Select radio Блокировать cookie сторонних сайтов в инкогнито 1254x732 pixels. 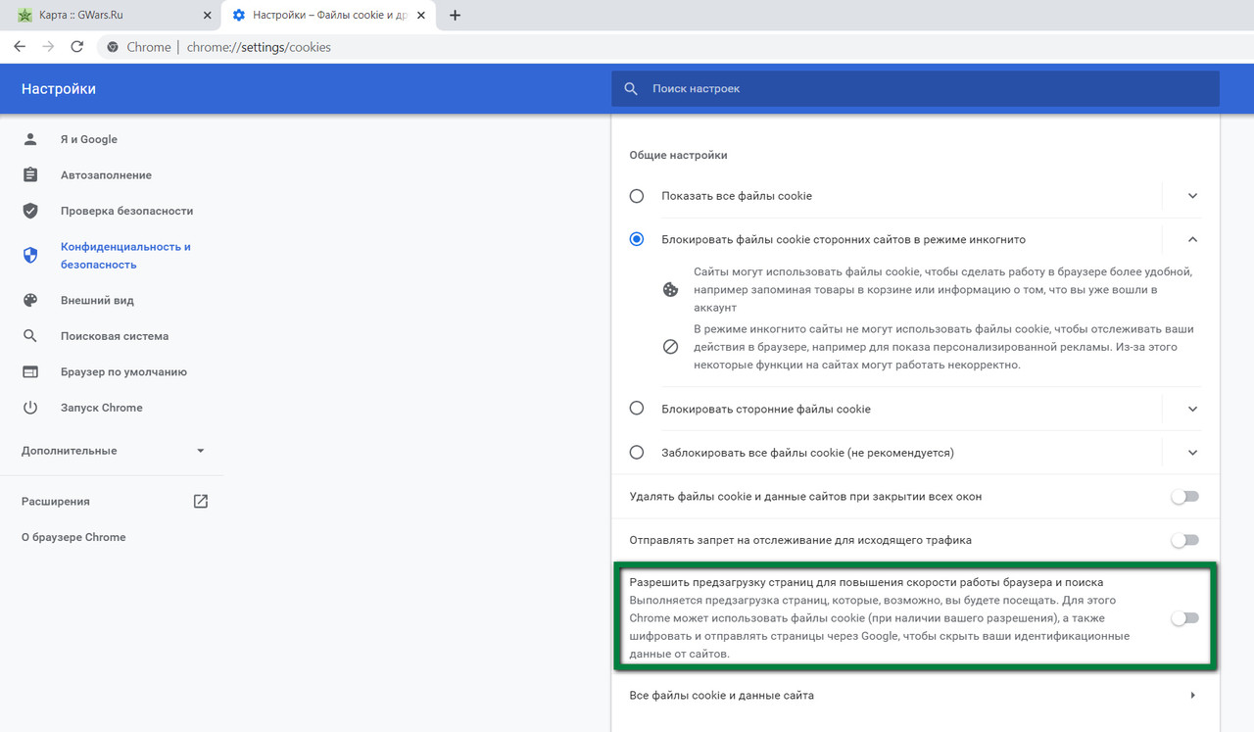click(x=637, y=239)
